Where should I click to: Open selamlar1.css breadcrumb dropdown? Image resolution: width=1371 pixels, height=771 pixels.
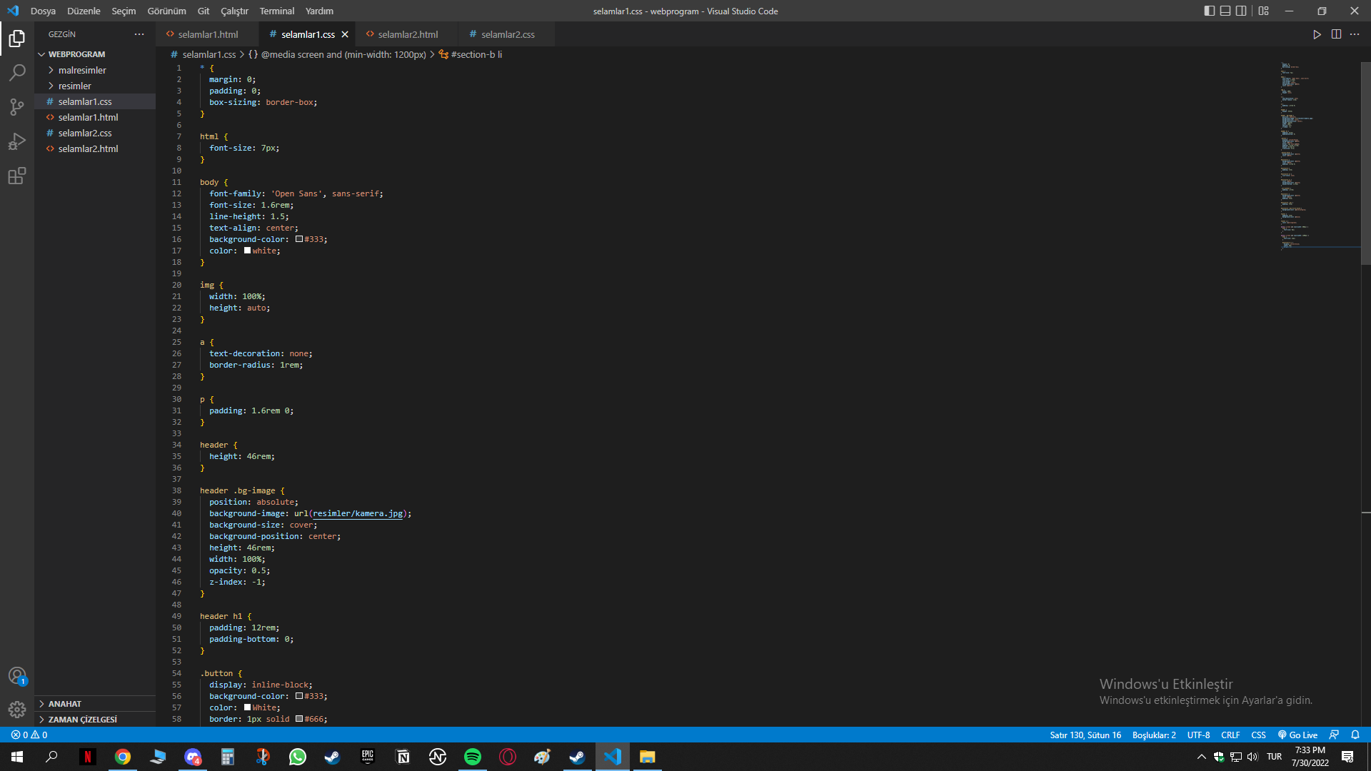point(203,54)
